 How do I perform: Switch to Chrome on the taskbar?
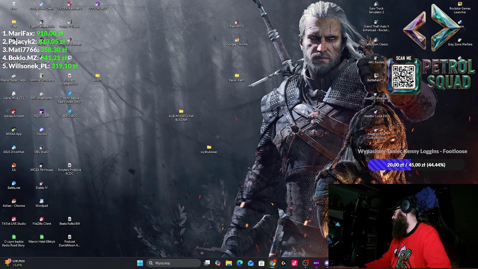click(273, 263)
